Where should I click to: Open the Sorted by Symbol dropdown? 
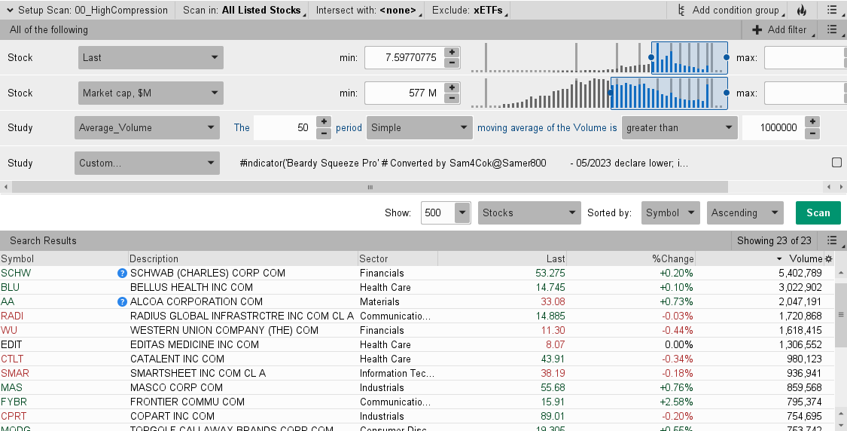click(x=670, y=212)
